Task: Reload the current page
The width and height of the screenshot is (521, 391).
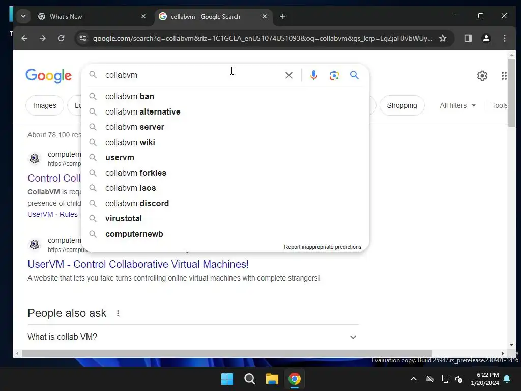Action: [61, 38]
